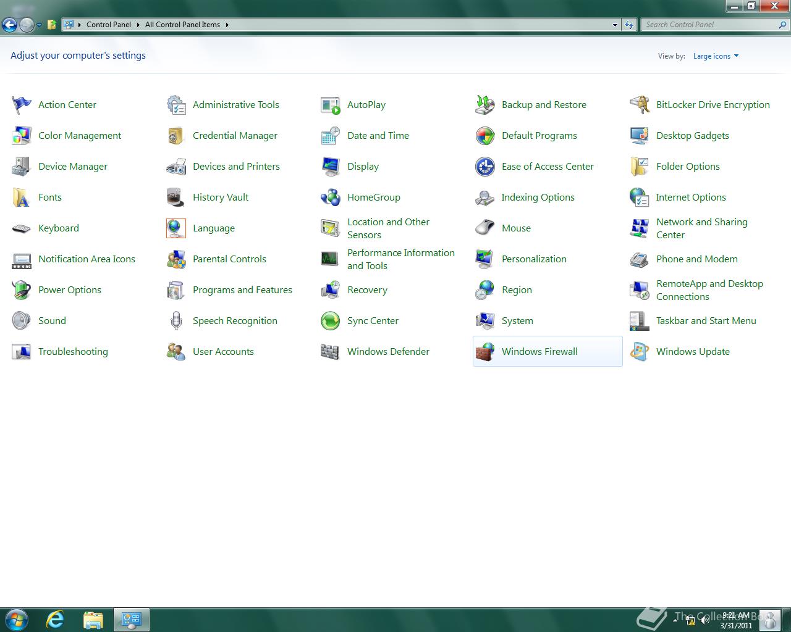Click the Forward navigation button

point(27,25)
